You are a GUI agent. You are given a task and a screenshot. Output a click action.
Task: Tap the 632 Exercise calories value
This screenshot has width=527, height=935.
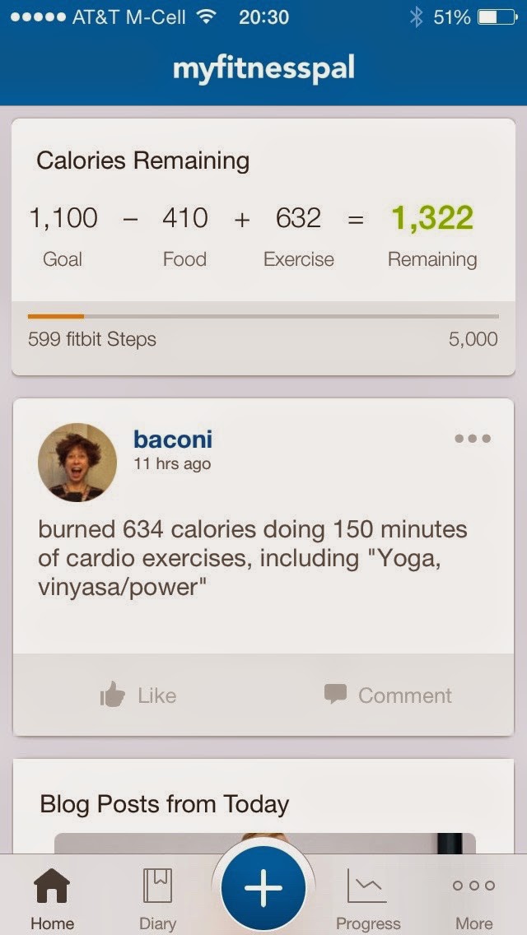pyautogui.click(x=298, y=218)
